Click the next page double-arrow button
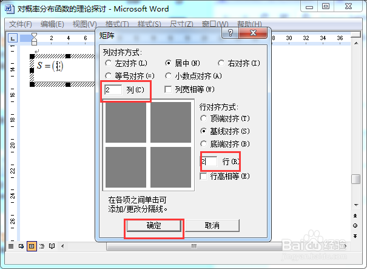The width and height of the screenshot is (367, 269). tap(355, 236)
